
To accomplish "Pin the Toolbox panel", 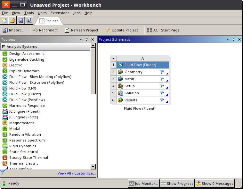I will coord(87,39).
